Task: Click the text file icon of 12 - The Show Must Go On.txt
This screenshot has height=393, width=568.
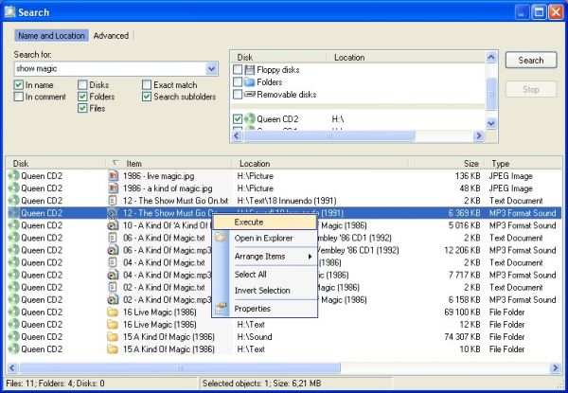Action: (113, 201)
